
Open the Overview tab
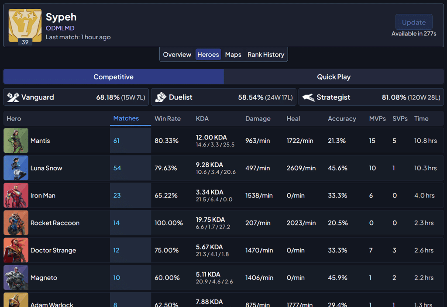(x=177, y=55)
